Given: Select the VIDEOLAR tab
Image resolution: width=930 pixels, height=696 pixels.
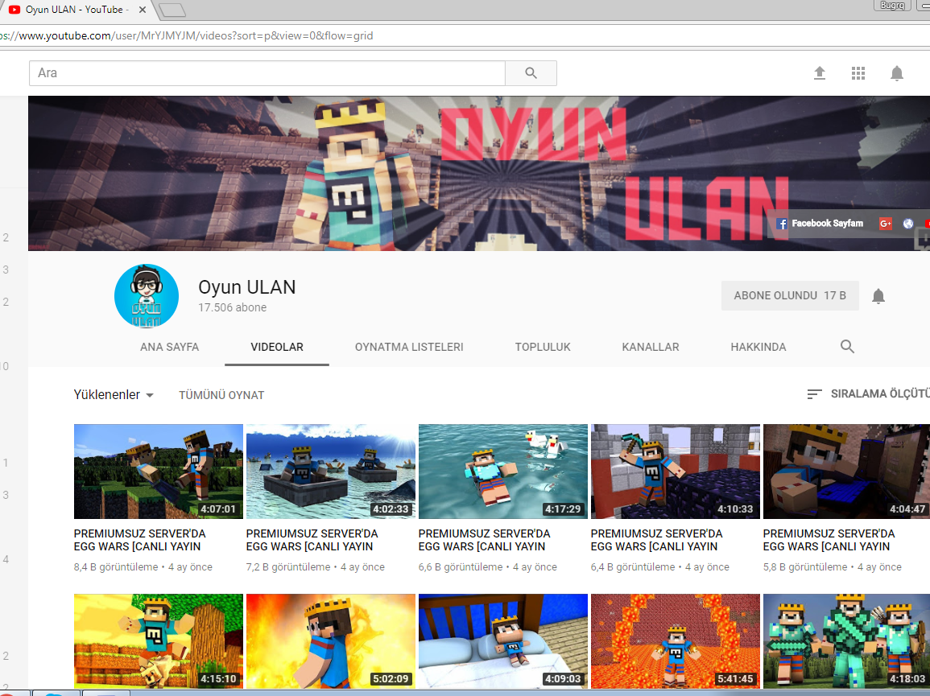Looking at the screenshot, I should pyautogui.click(x=277, y=347).
